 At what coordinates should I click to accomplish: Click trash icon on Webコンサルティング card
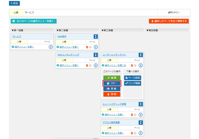point(87,66)
